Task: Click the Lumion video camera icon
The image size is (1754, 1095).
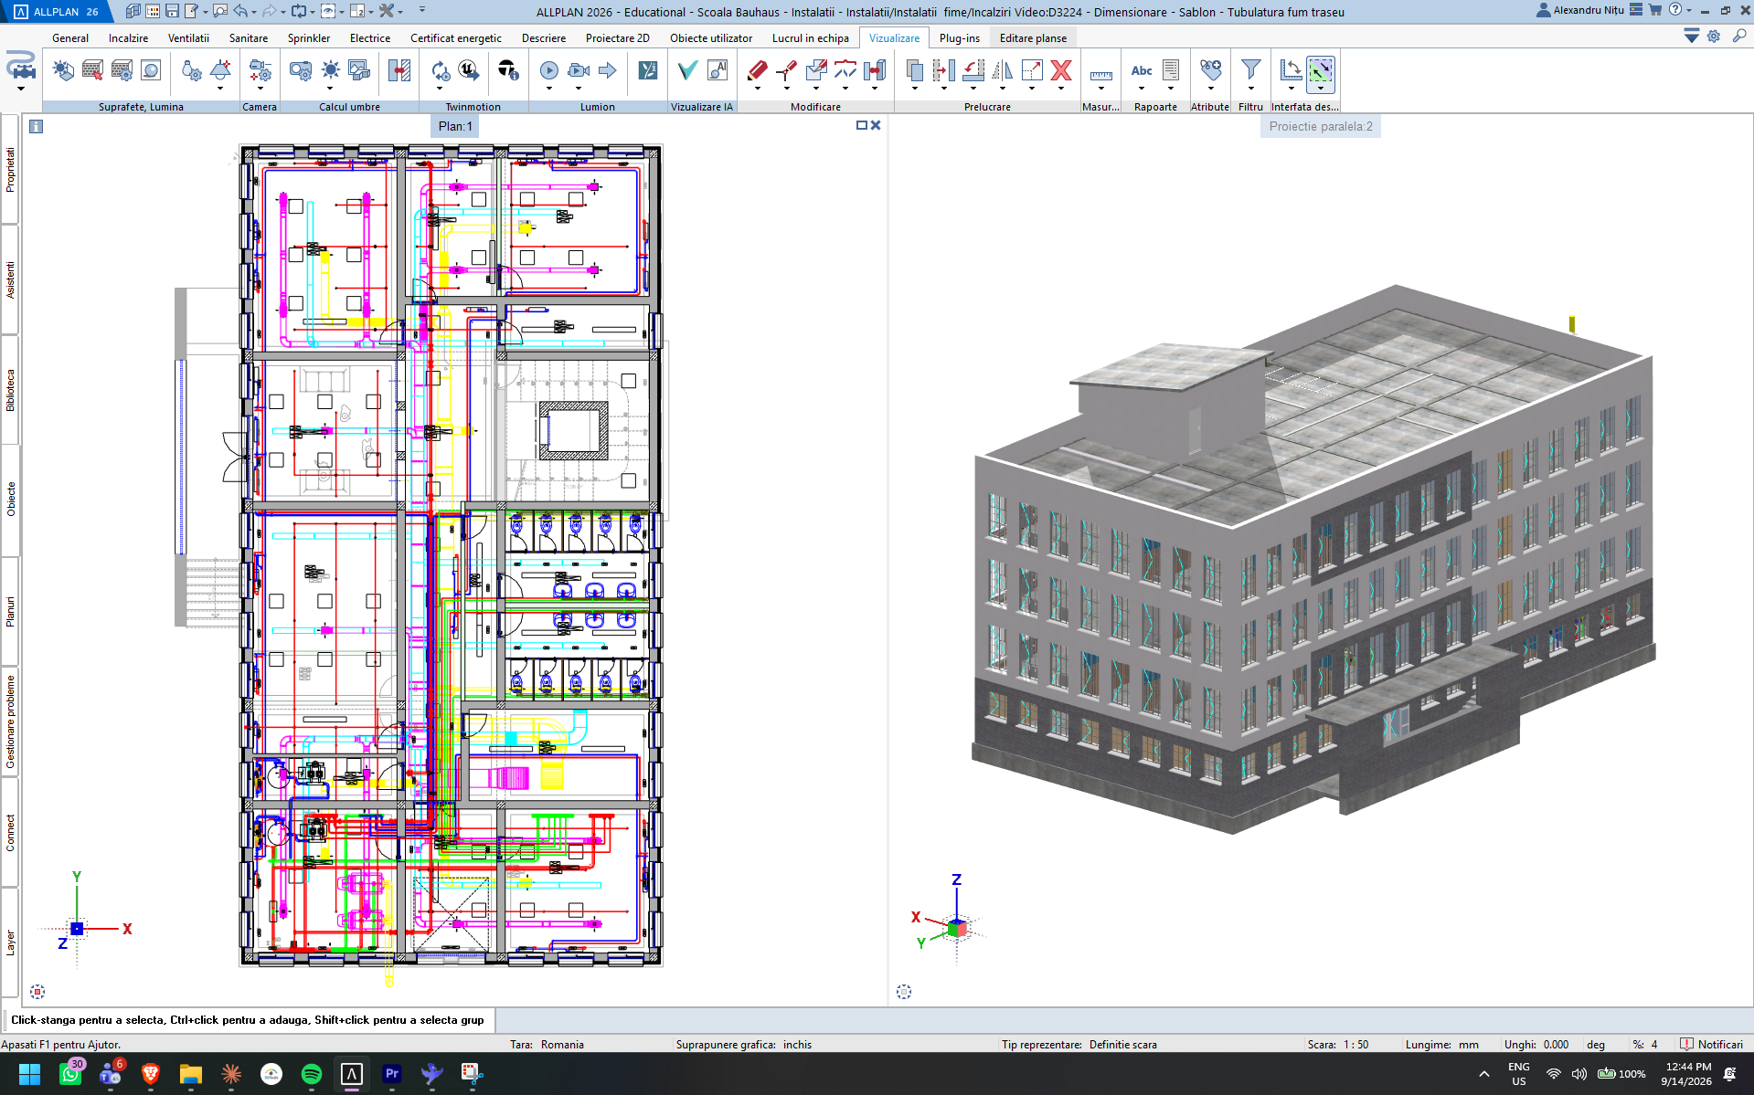Action: point(578,70)
